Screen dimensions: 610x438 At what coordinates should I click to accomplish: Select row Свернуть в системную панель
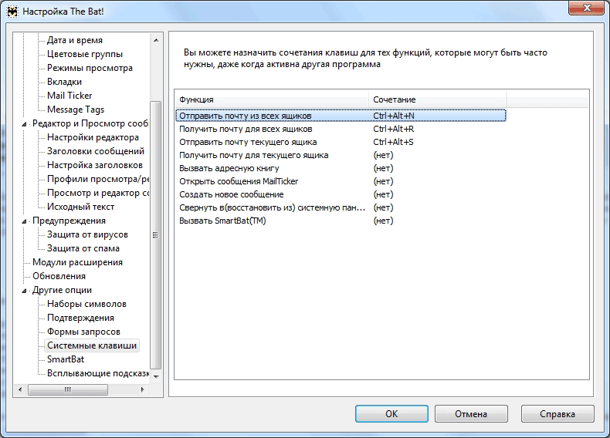(x=341, y=207)
